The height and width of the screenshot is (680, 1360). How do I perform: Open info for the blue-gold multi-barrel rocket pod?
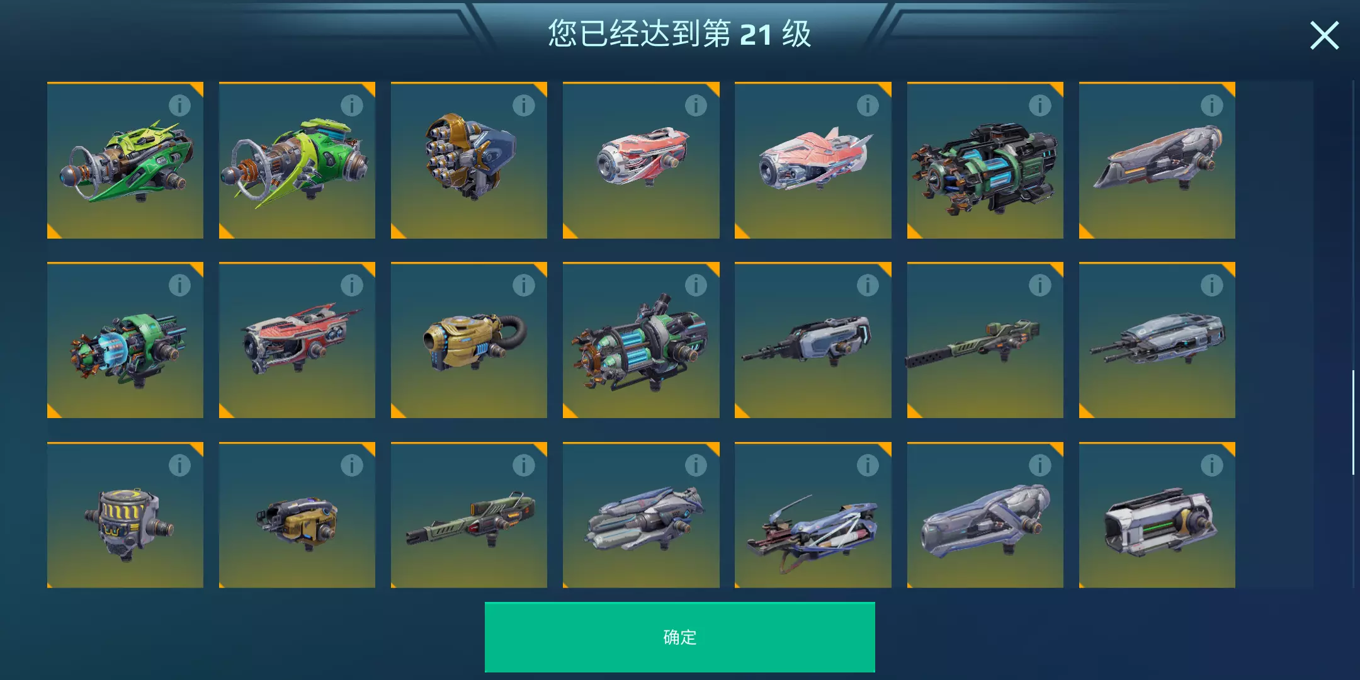523,105
